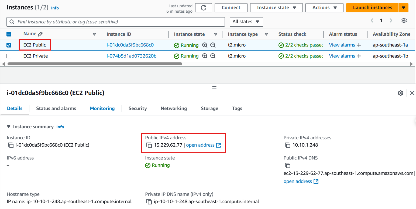Uncheck the EC2 Public row checkbox

tap(9, 45)
